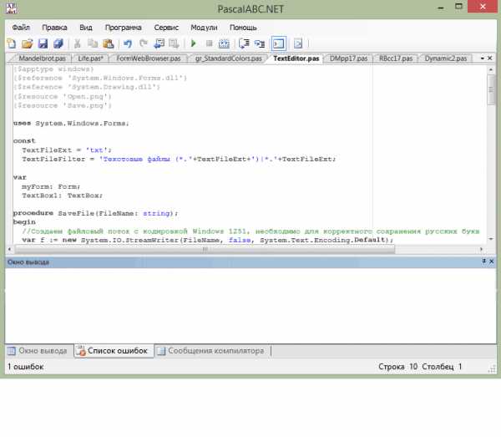
Task: Click the navigate forward toolbar icon
Action: 174,43
